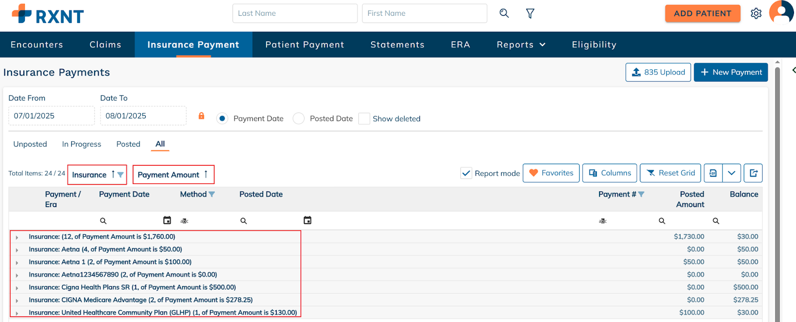
Task: Click the user profile avatar
Action: 781,12
